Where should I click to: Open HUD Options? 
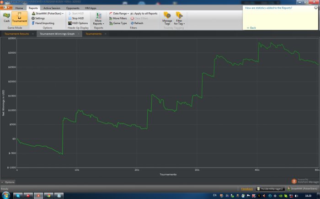tap(80, 23)
